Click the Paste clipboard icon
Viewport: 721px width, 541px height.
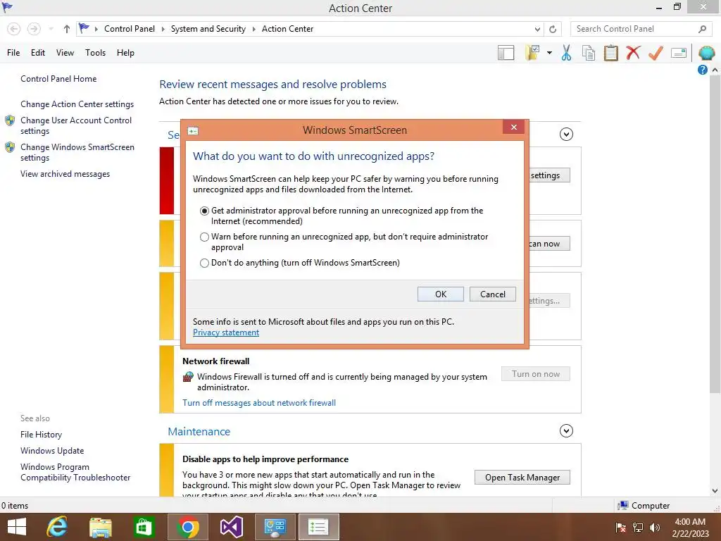(x=610, y=53)
